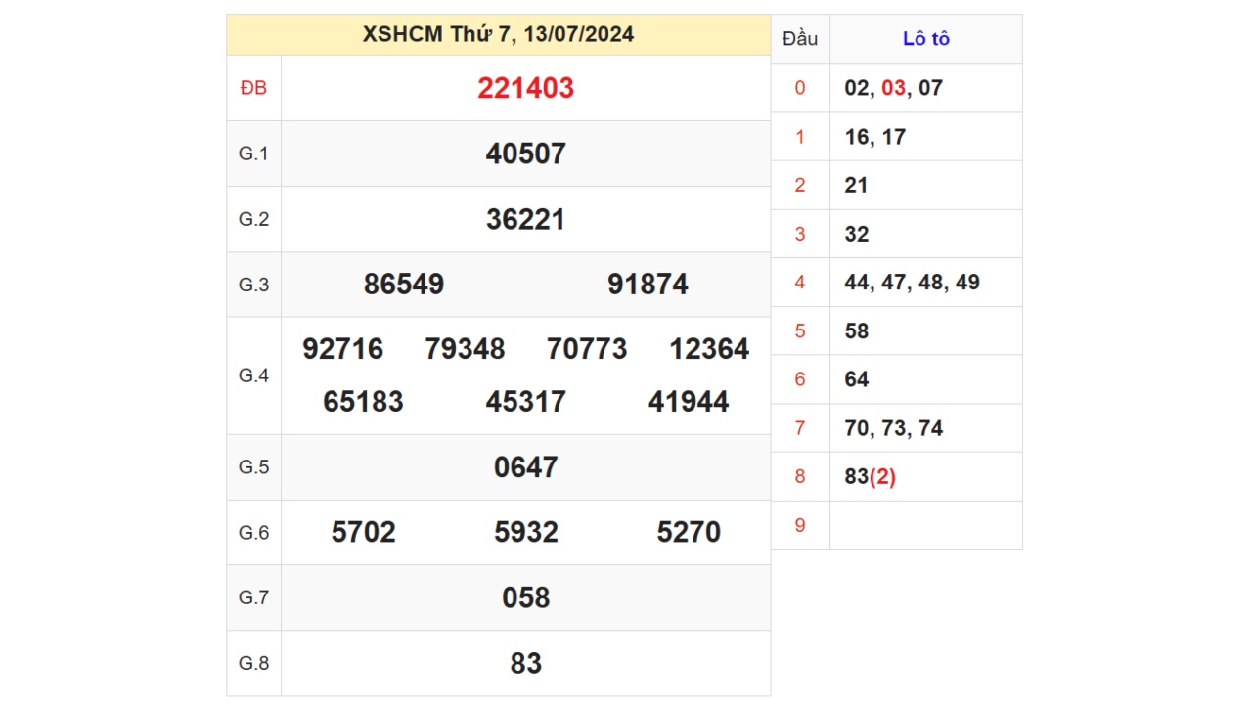Viewport: 1252px width, 704px height.
Task: Select G.4 result 70773
Action: pos(587,349)
